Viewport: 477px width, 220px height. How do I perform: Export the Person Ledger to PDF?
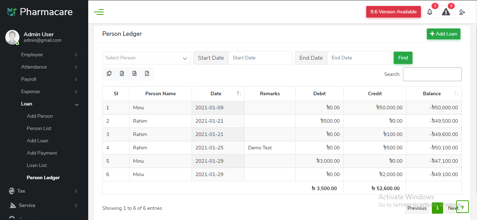(x=147, y=73)
